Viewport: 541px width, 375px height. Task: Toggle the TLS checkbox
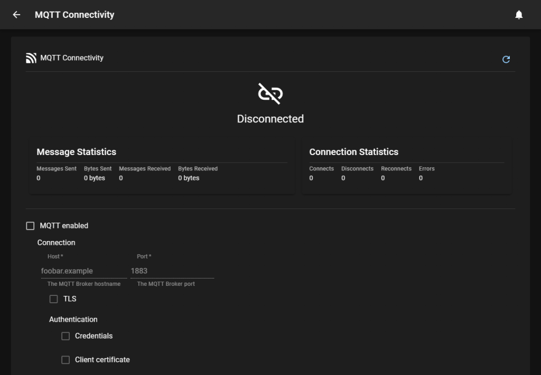53,299
